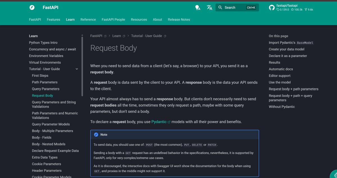The width and height of the screenshot is (337, 178).
Task: Open the Resources tab
Action: [139, 20]
